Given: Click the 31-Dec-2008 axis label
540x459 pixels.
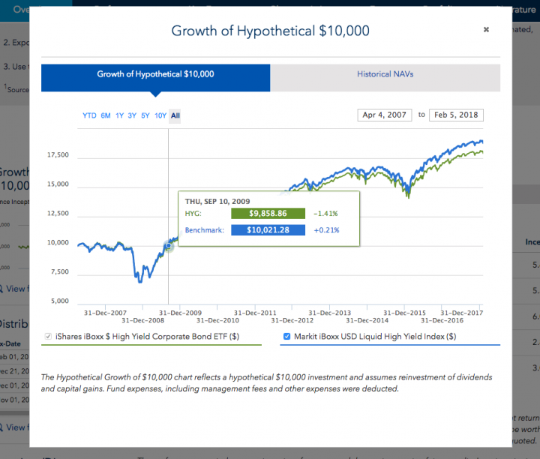Looking at the screenshot, I should pyautogui.click(x=143, y=320).
